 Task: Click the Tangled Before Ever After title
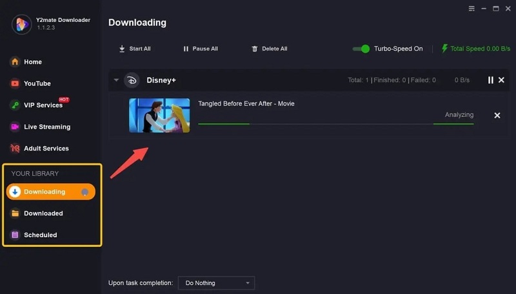[x=246, y=103]
